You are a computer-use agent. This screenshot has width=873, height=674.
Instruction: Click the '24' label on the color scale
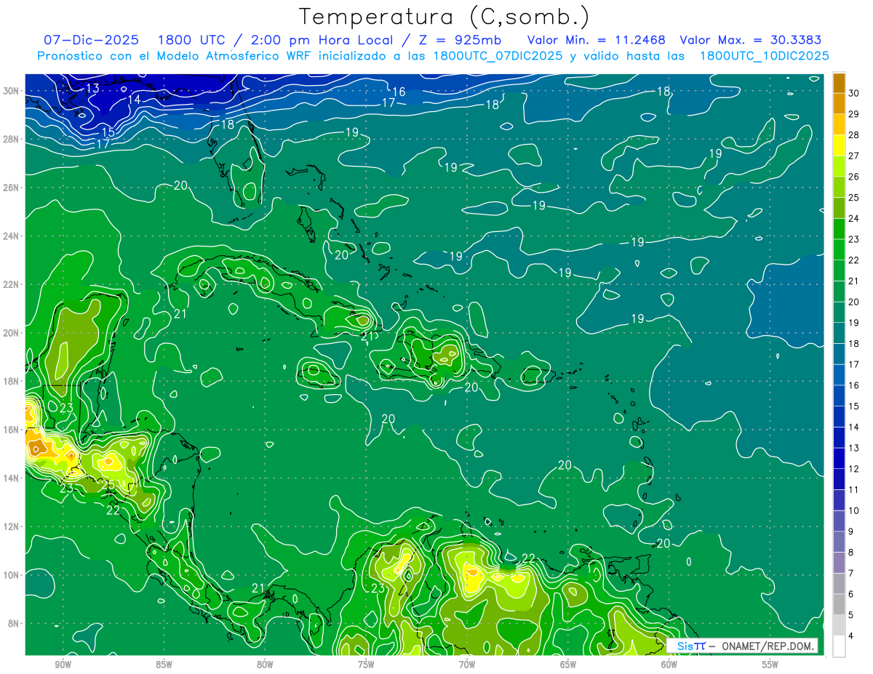(853, 218)
